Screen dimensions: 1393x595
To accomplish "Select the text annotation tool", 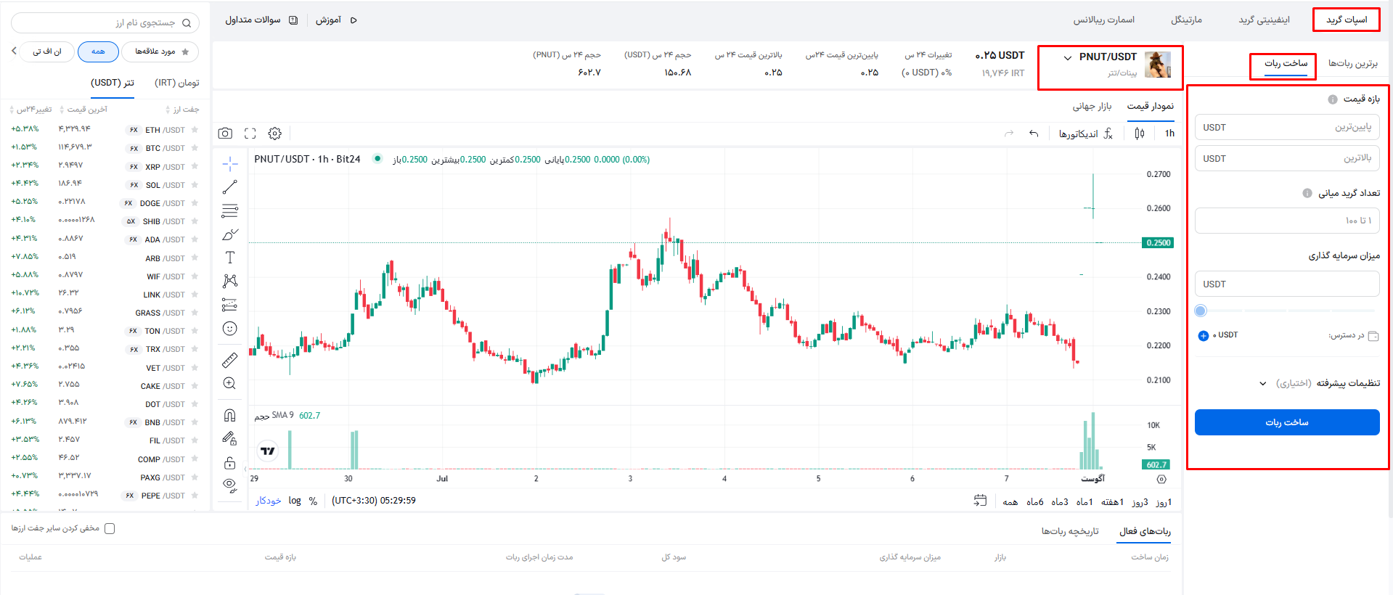I will (229, 258).
